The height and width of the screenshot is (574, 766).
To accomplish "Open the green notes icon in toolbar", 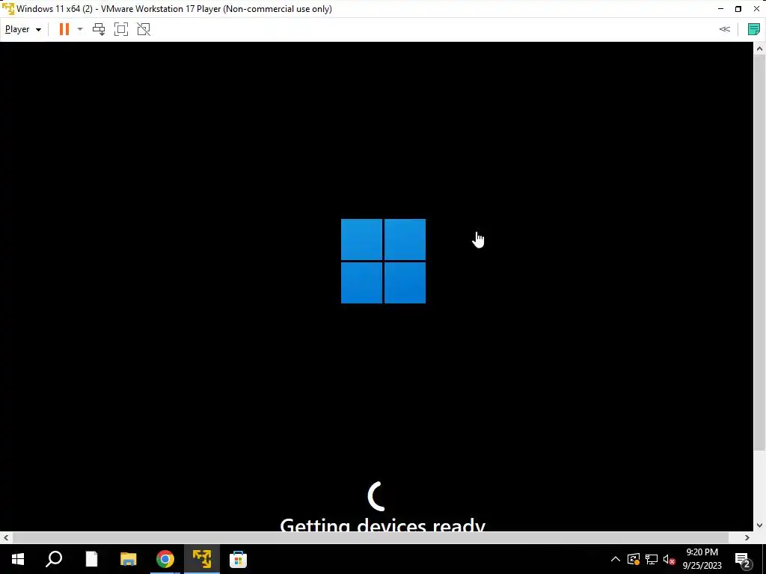I will (754, 29).
